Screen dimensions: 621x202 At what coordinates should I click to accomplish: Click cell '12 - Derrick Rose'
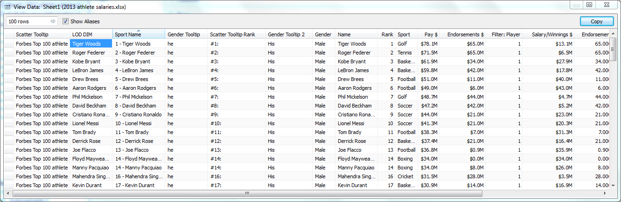[x=139, y=141]
